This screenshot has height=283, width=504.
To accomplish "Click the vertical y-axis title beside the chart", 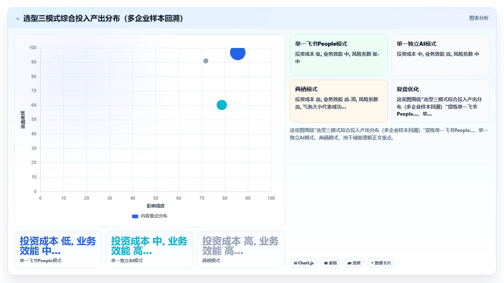I will [x=23, y=120].
